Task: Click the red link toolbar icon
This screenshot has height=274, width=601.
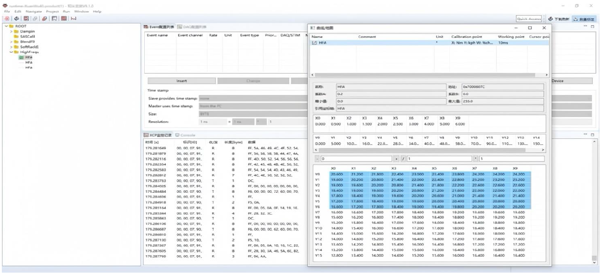Action: click(44, 19)
